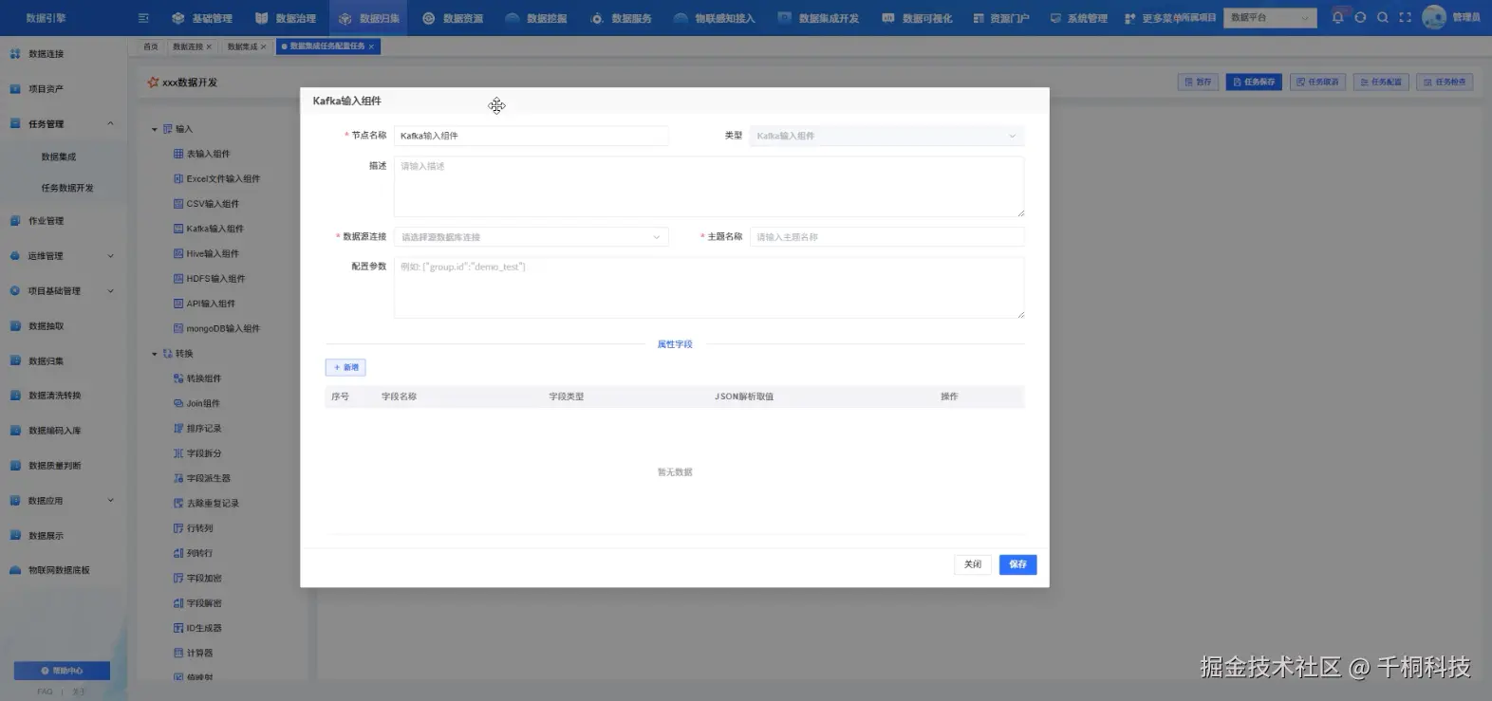Collapse the 转换 tree node
This screenshot has width=1492, height=701.
point(155,354)
